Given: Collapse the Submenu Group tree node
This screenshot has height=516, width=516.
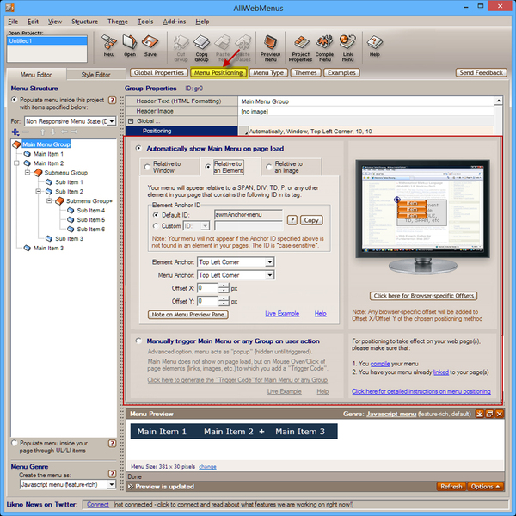Looking at the screenshot, I should 28,173.
